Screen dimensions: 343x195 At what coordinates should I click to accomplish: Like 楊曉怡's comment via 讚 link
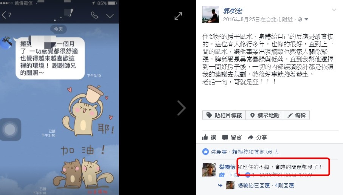coord(222,175)
